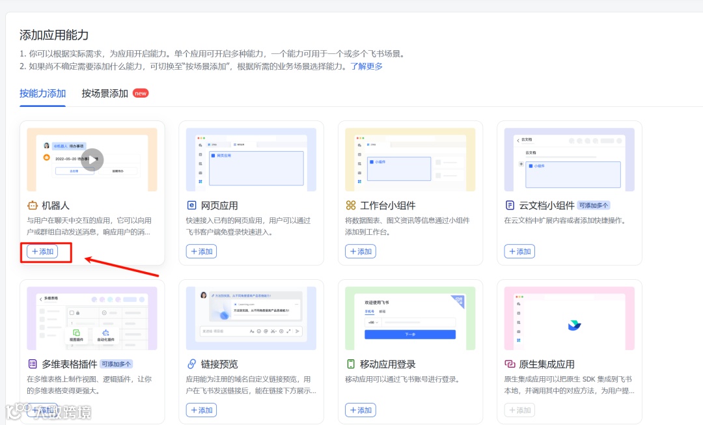
Task: Click the table icon beside 多维表格插件
Action: coord(33,364)
